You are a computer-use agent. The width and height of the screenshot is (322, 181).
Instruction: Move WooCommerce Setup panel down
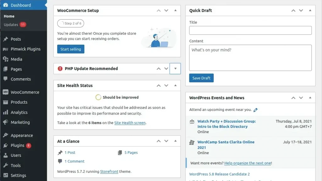(166, 10)
